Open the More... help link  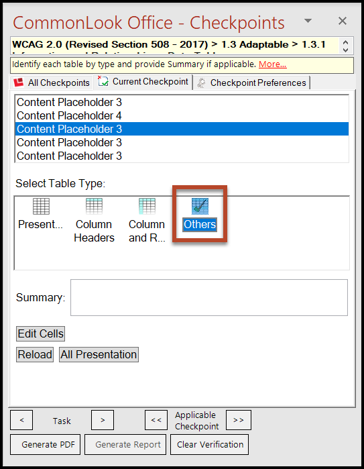pyautogui.click(x=273, y=64)
